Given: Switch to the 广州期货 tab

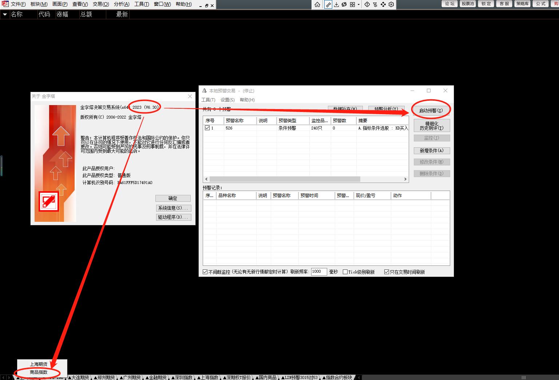Looking at the screenshot, I should click(130, 377).
